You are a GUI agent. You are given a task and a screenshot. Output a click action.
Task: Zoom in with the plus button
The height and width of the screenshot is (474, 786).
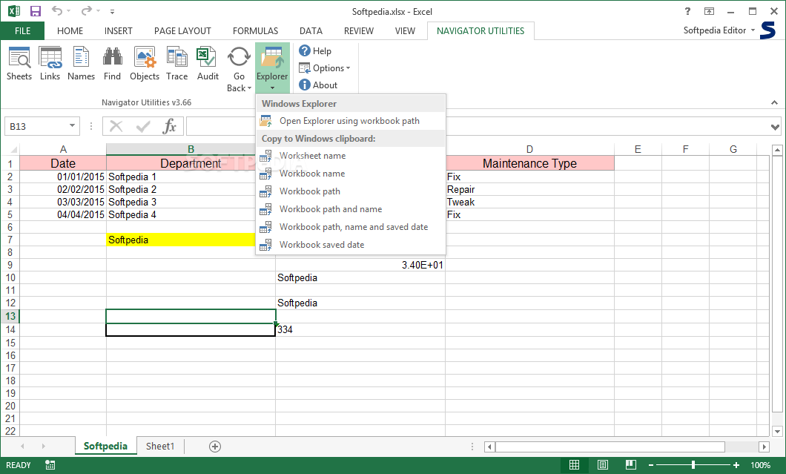coord(736,465)
